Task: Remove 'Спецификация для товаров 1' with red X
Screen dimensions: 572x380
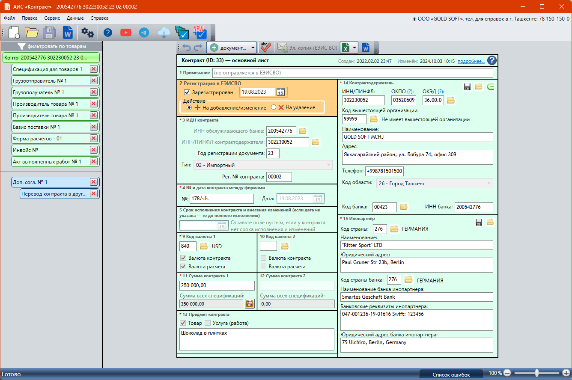Action: coord(94,69)
